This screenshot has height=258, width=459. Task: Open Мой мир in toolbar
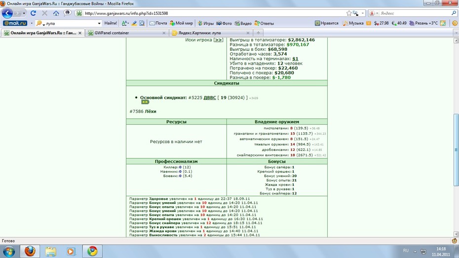tap(181, 23)
